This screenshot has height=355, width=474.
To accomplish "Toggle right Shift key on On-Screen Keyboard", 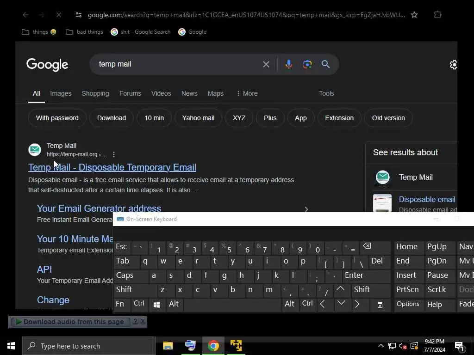I will [371, 289].
